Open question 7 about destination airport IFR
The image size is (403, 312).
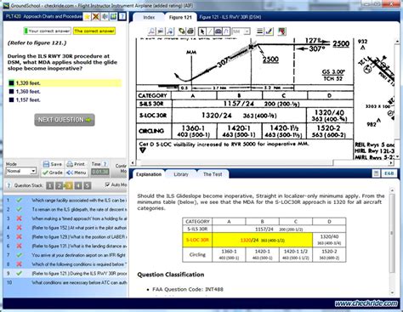click(65, 255)
